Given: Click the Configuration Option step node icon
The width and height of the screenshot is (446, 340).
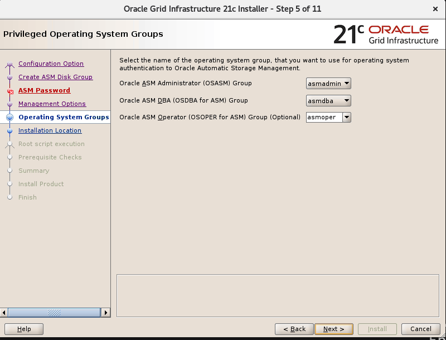Looking at the screenshot, I should click(x=9, y=64).
